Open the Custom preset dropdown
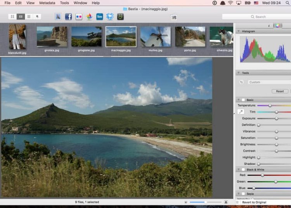 (268, 82)
